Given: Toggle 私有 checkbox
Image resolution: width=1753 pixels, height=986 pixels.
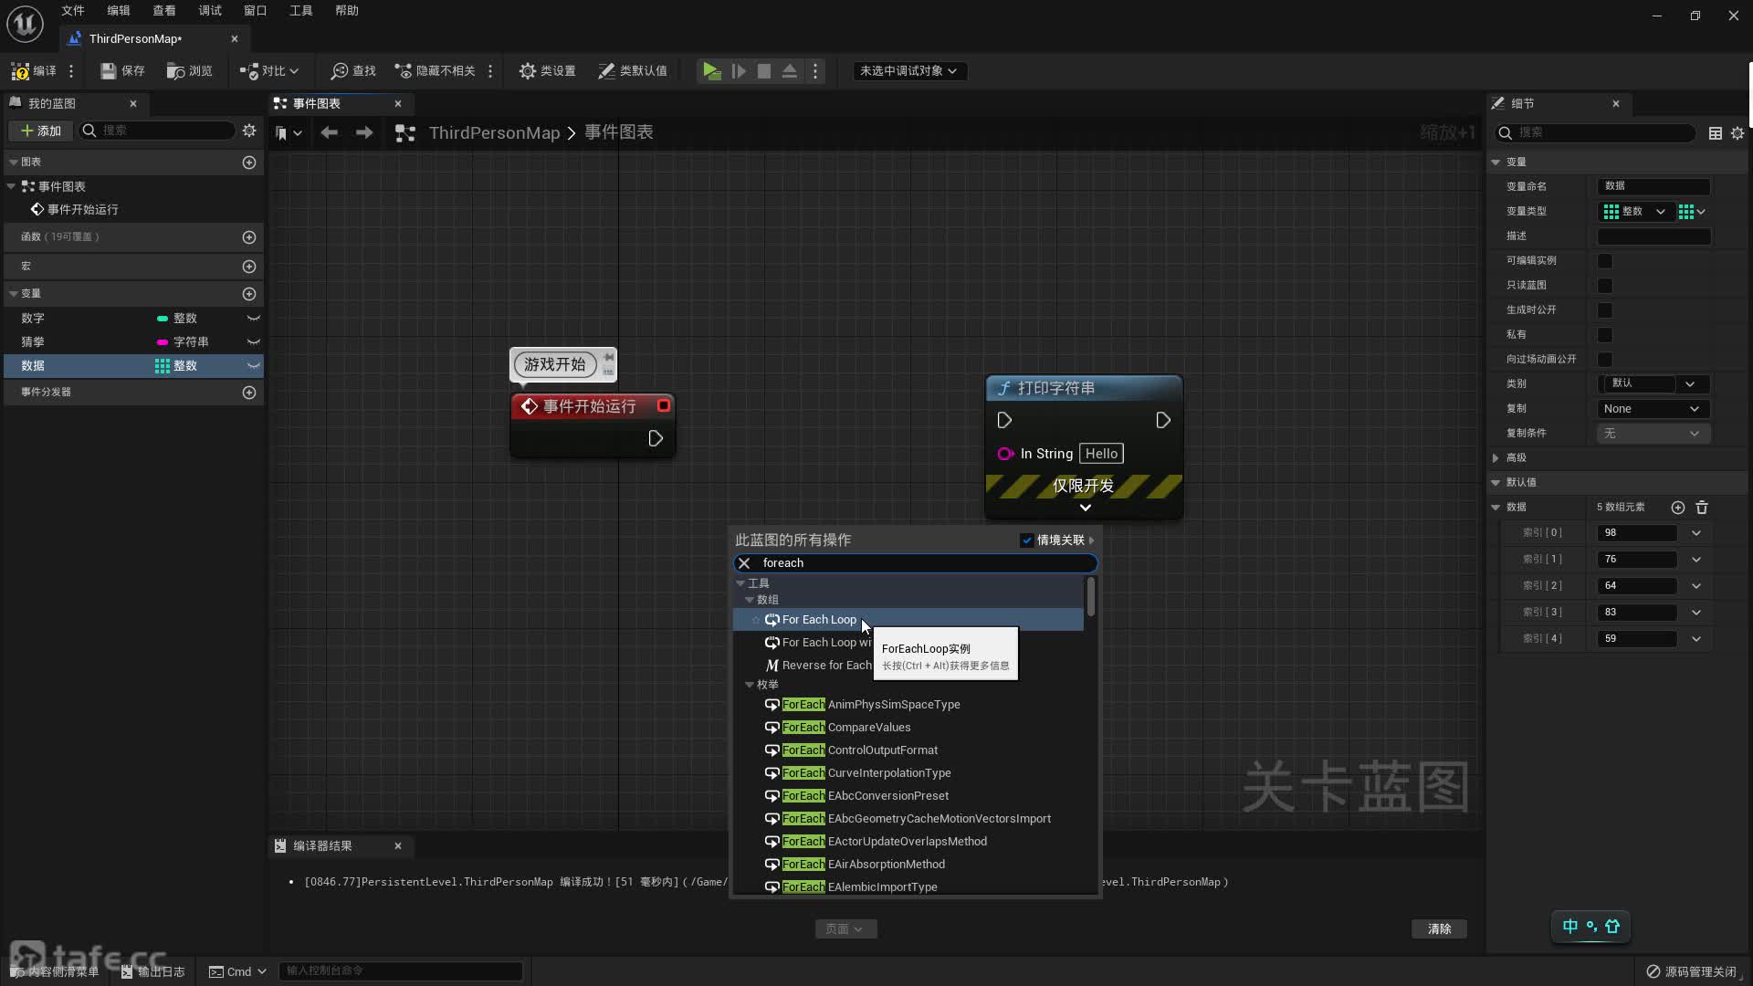Looking at the screenshot, I should [1605, 335].
